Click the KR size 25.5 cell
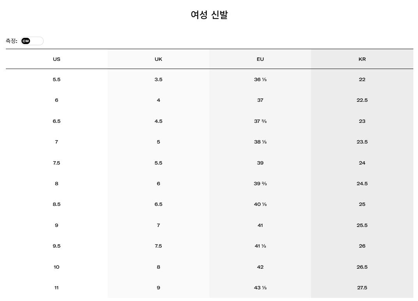This screenshot has height=301, width=418. pos(362,225)
